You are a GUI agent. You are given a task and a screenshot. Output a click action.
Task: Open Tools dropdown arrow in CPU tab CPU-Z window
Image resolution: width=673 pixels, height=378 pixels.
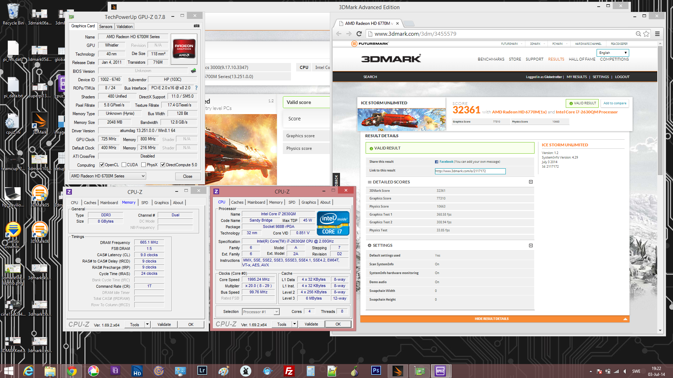[x=295, y=324]
